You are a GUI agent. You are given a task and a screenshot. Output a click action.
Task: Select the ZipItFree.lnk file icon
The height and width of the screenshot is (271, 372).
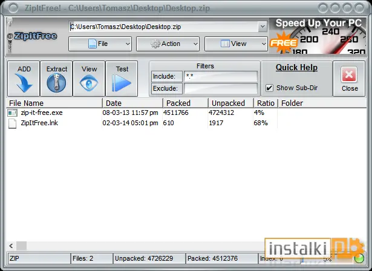pos(12,123)
